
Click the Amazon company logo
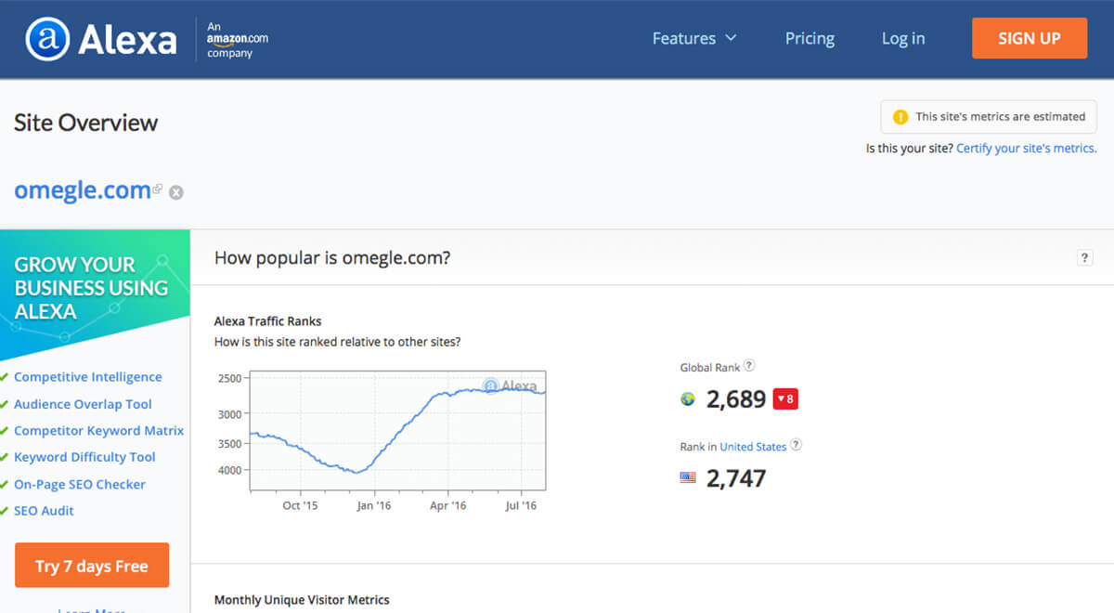tap(238, 39)
